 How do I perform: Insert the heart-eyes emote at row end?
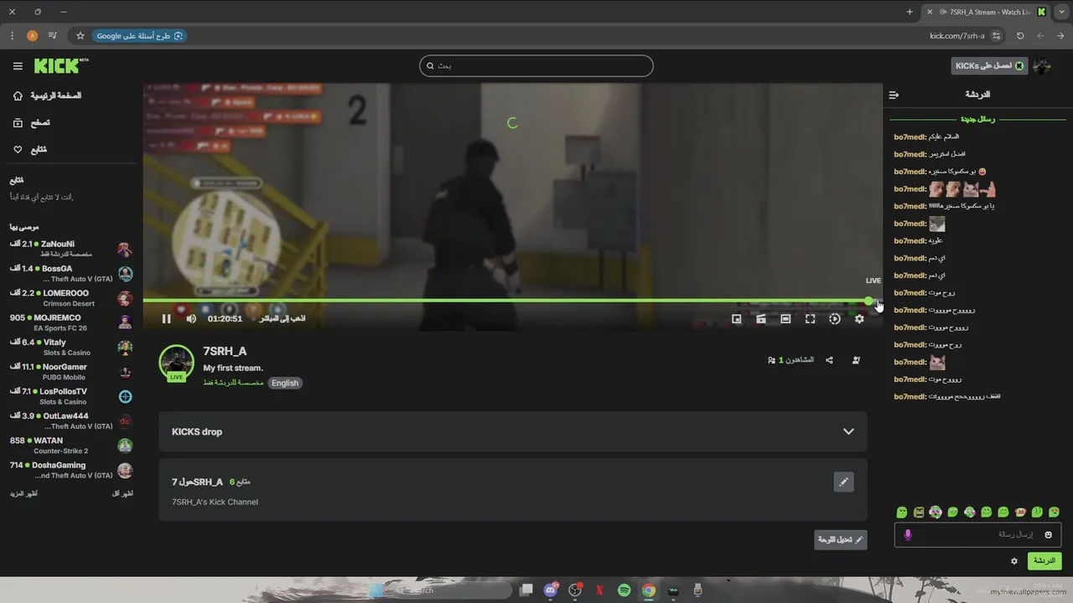(x=1054, y=512)
